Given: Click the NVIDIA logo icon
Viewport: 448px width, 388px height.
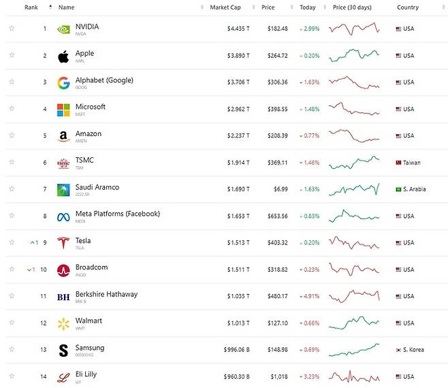Looking at the screenshot, I should (x=63, y=29).
